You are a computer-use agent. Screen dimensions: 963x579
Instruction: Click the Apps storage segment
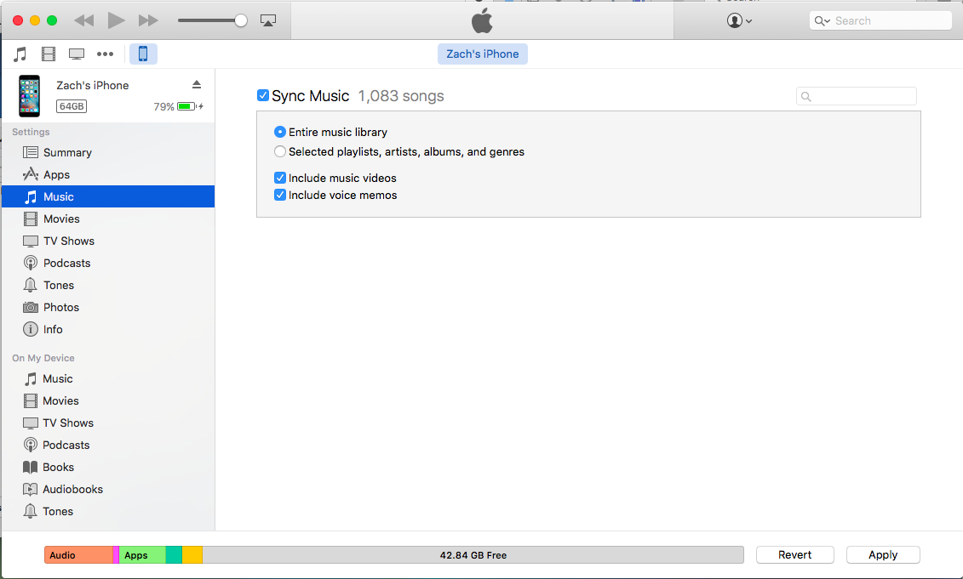tap(142, 555)
